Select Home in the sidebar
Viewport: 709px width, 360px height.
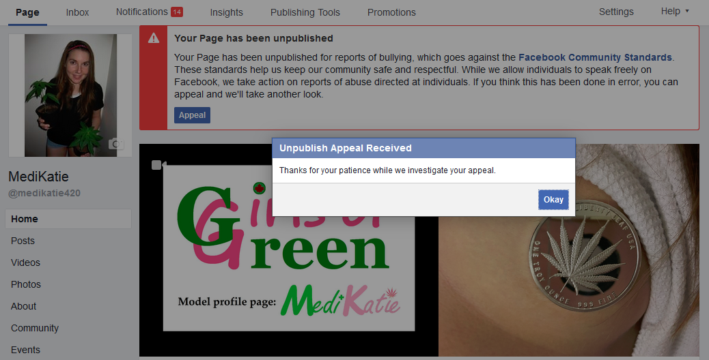(x=68, y=219)
